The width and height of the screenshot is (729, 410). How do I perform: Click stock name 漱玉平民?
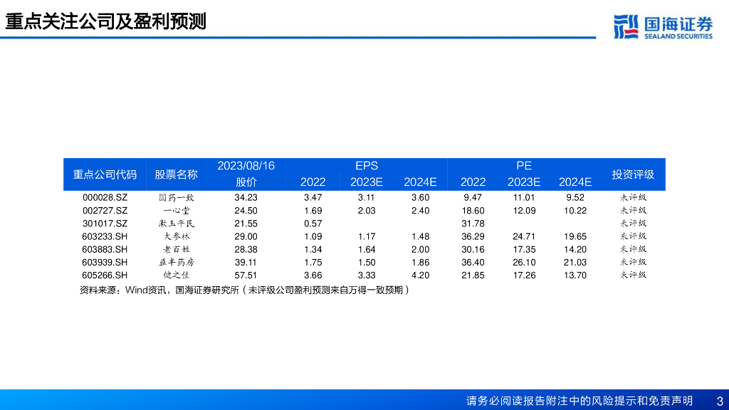coord(177,224)
